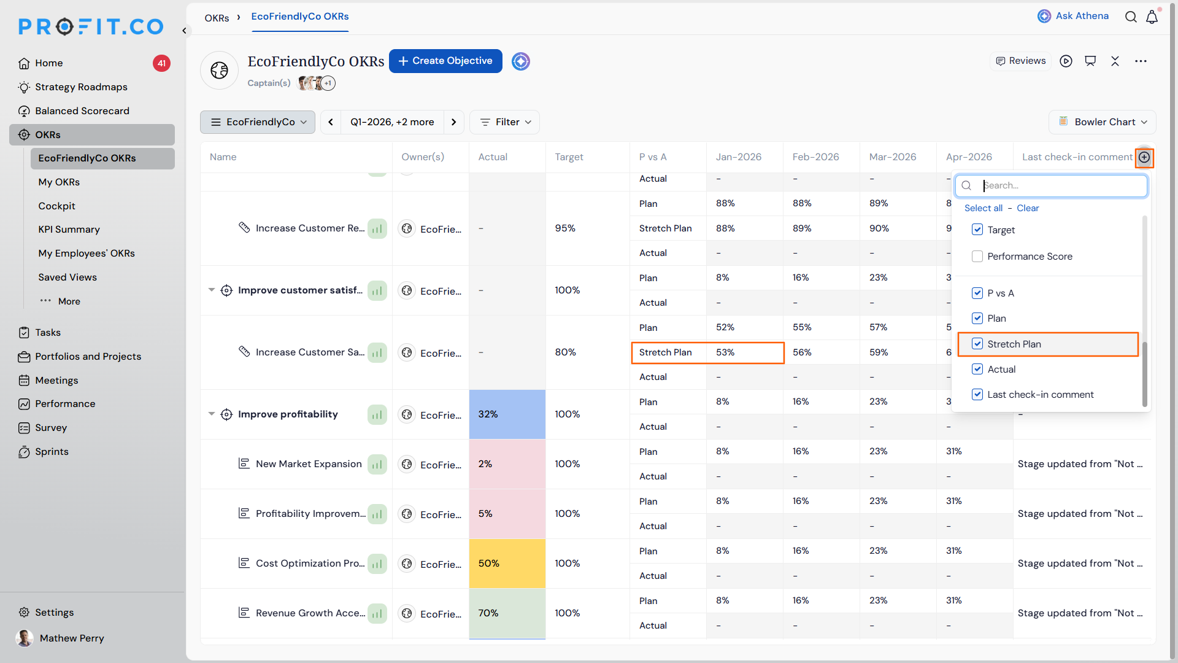Open the EcoFriendlyCo view dropdown
Screen dimensions: 1178x663
click(x=258, y=122)
